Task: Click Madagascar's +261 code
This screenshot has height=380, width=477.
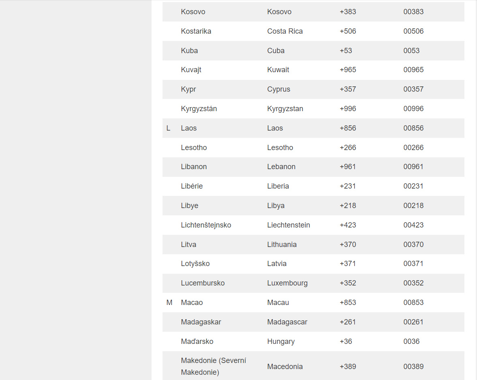Action: point(348,322)
